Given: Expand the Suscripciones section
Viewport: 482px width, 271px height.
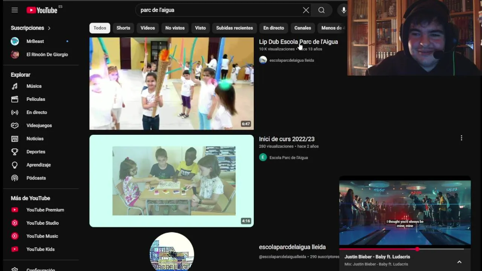Looking at the screenshot, I should click(x=31, y=28).
